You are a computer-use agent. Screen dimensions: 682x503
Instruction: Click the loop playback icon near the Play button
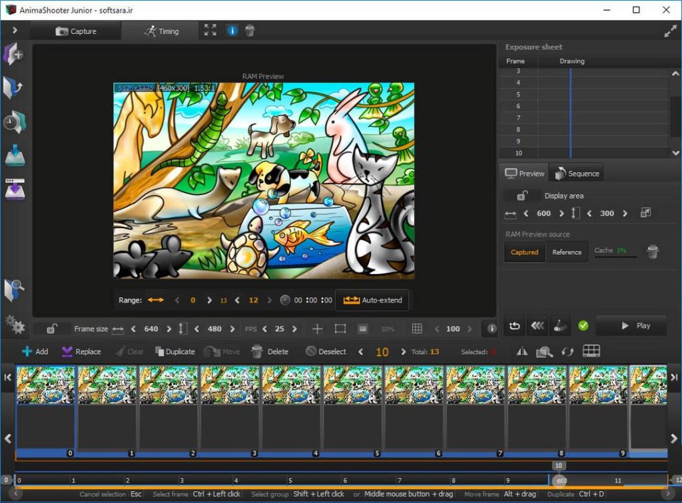click(515, 325)
